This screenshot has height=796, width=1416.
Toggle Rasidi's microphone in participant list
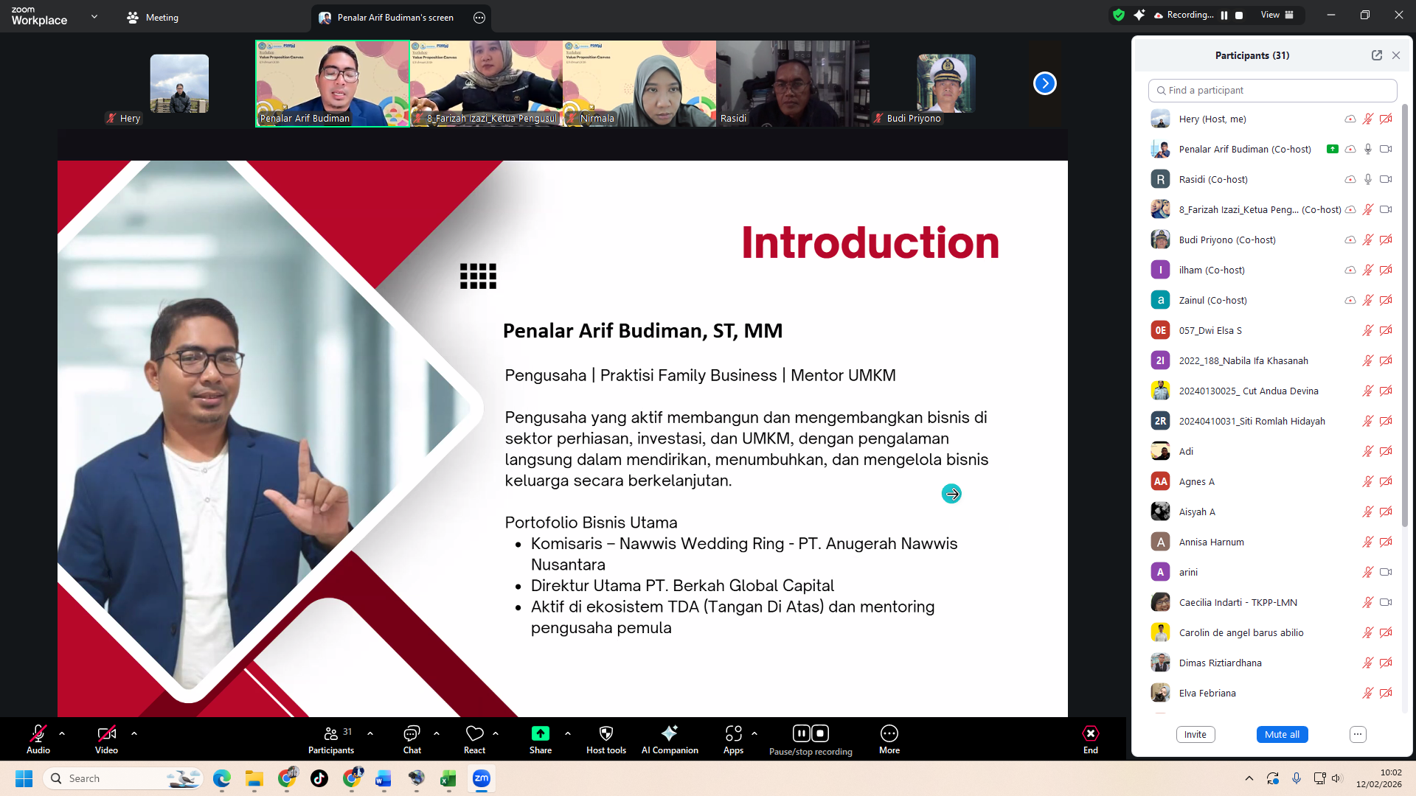point(1367,179)
